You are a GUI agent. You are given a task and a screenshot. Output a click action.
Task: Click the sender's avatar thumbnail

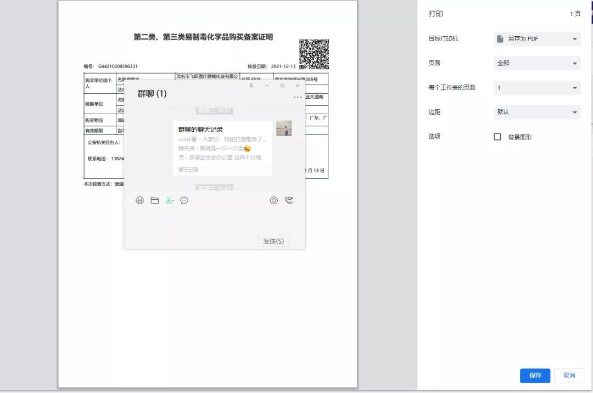tap(284, 128)
